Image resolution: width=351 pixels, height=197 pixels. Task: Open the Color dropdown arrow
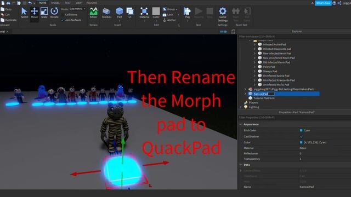156,21
